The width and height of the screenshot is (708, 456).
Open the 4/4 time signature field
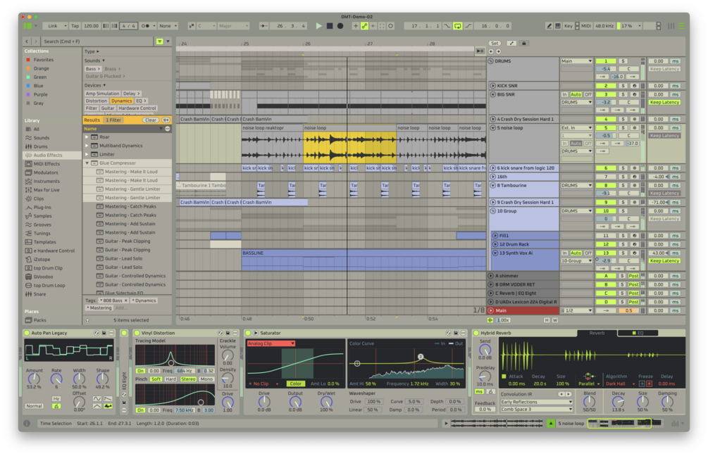(129, 26)
